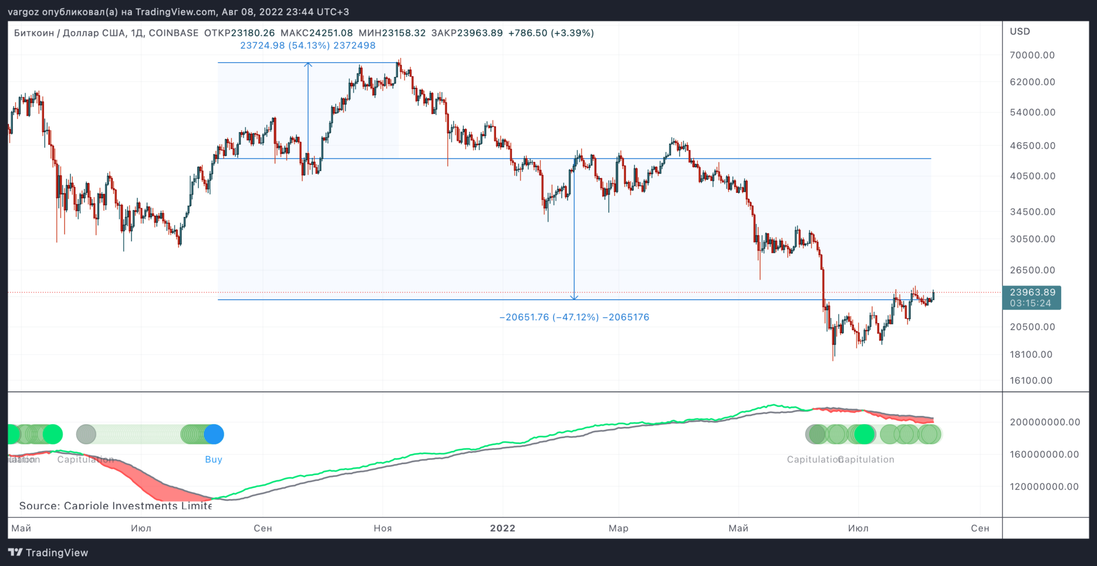Click the Ноя label on time axis
The height and width of the screenshot is (566, 1097).
[x=382, y=528]
